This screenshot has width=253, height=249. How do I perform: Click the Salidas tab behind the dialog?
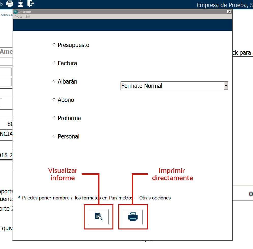7,15
